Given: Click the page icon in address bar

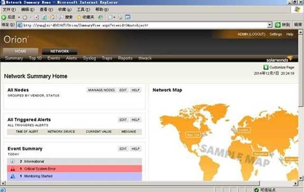Looking at the screenshot, I should pyautogui.click(x=20, y=25).
